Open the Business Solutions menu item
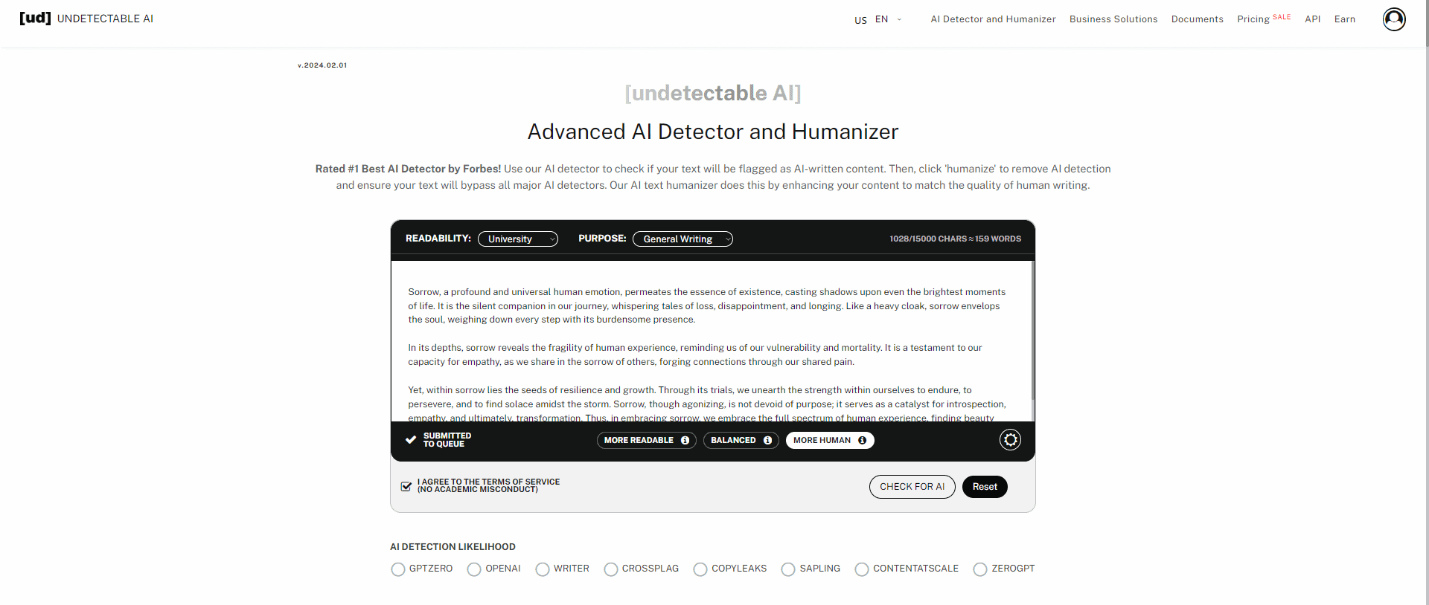1429x605 pixels. click(1113, 19)
